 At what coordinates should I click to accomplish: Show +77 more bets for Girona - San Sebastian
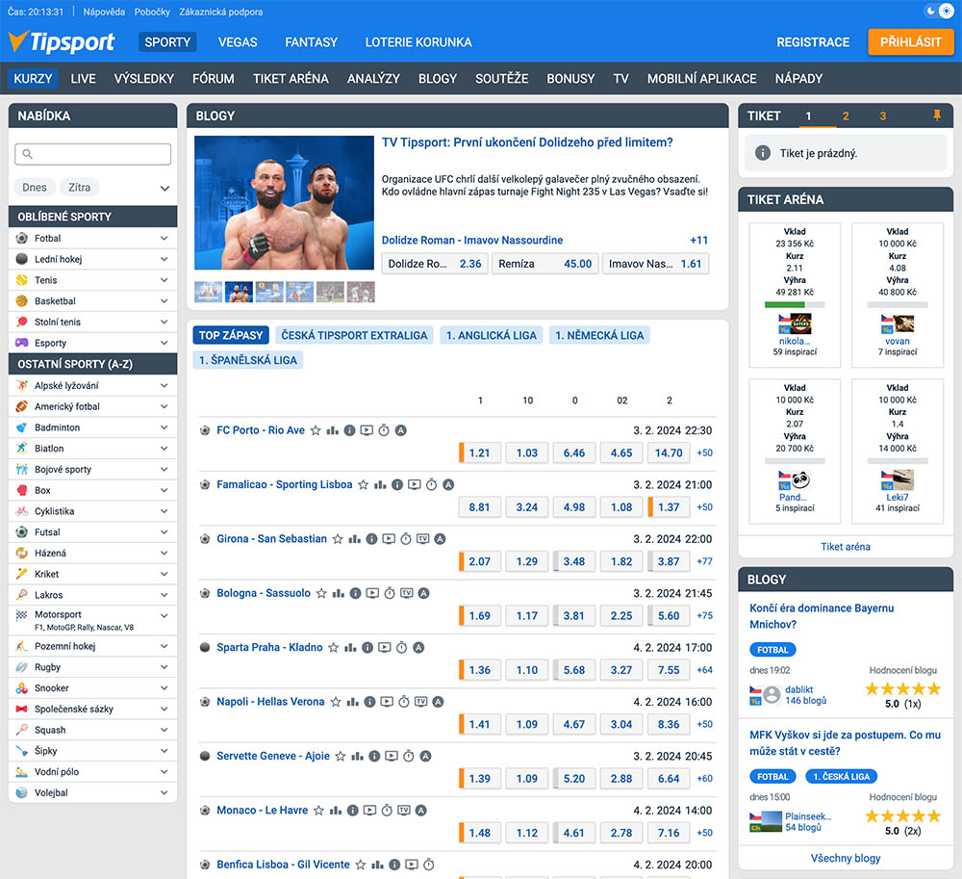click(704, 561)
